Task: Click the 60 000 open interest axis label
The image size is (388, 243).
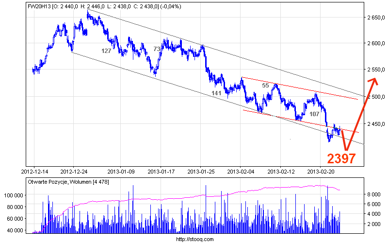Action: [x=15, y=219]
